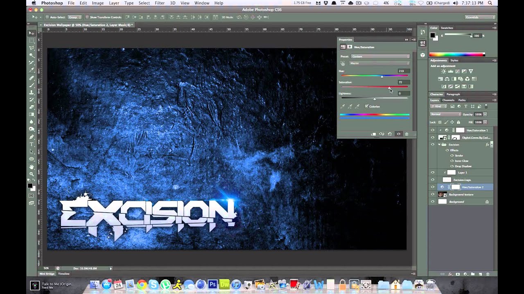Screen dimensions: 524x294
Task: Click the Saturation value field 72
Action: click(403, 82)
